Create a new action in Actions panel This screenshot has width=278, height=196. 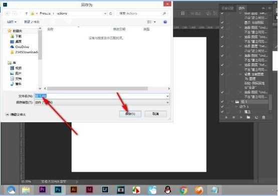256,117
